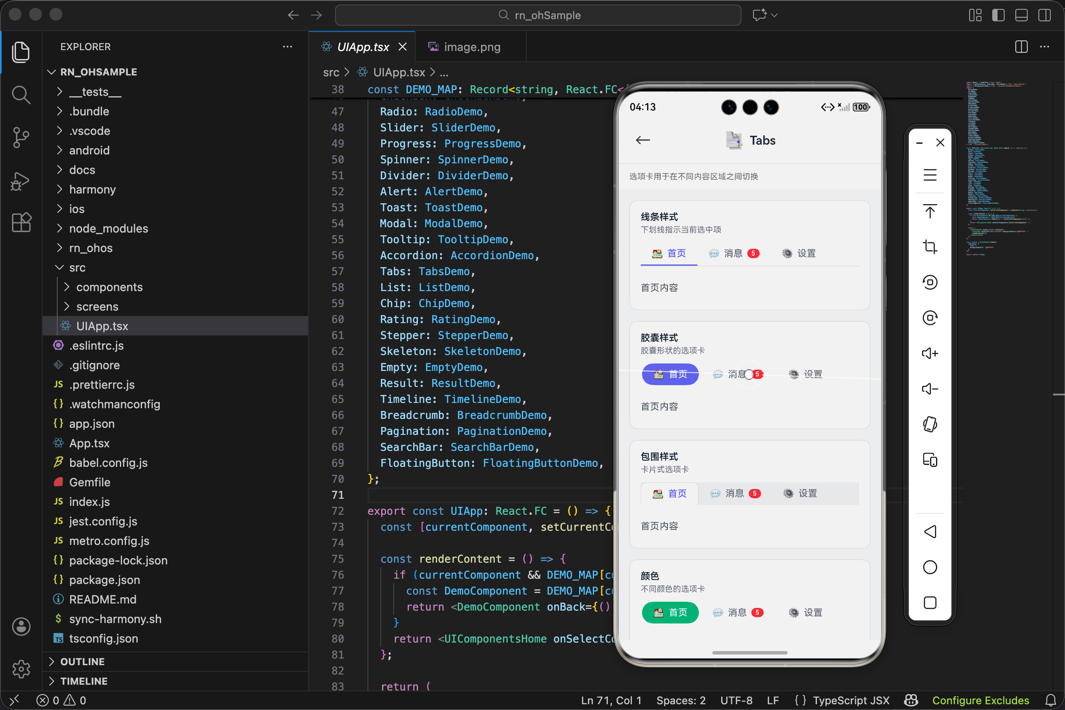Select 消息 tab in the line style card
Screen dimensions: 1065x710
pyautogui.click(x=734, y=253)
